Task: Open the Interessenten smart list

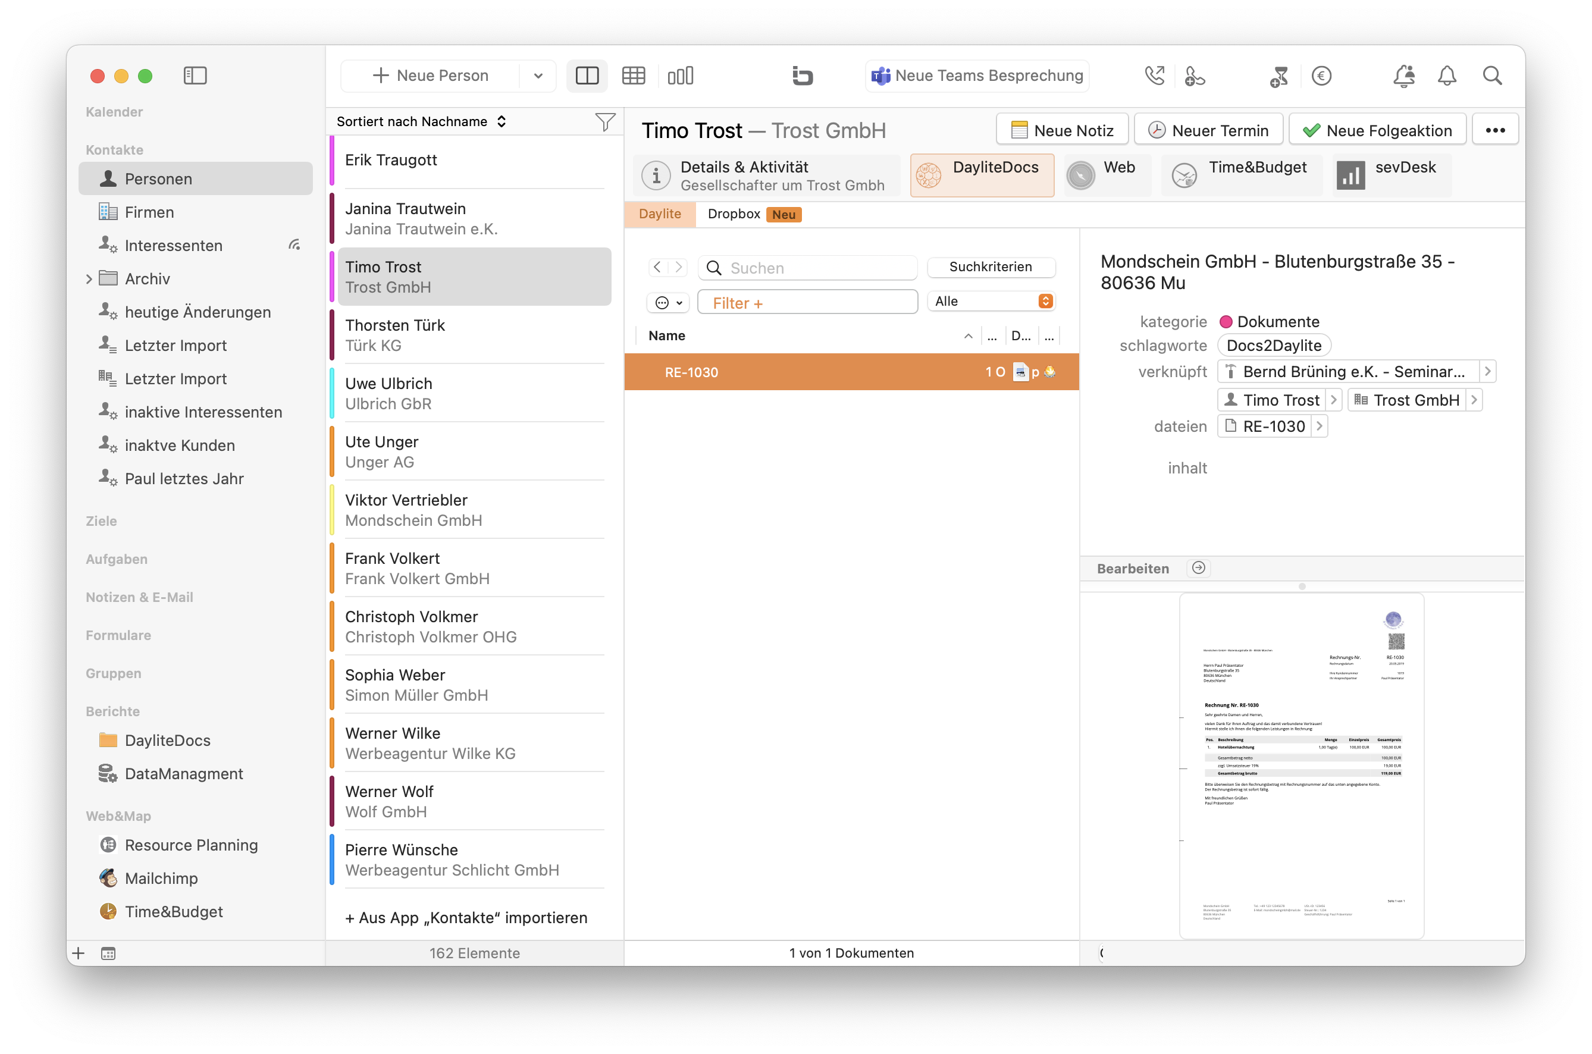Action: 195,245
